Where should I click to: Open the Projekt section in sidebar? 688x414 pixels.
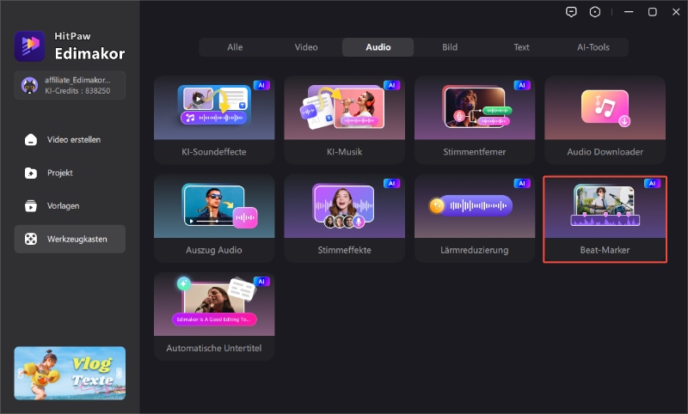[x=70, y=173]
